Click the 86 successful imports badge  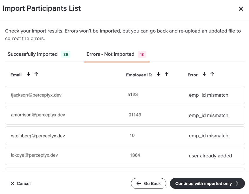point(66,54)
